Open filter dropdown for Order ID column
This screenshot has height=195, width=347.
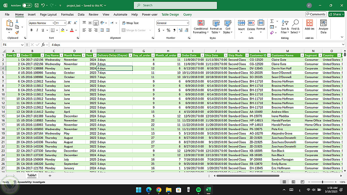42,55
